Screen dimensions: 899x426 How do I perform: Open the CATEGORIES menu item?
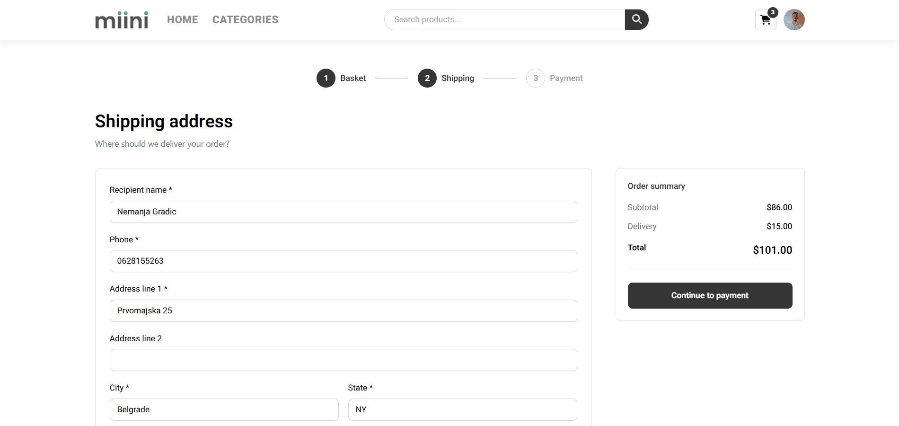245,19
